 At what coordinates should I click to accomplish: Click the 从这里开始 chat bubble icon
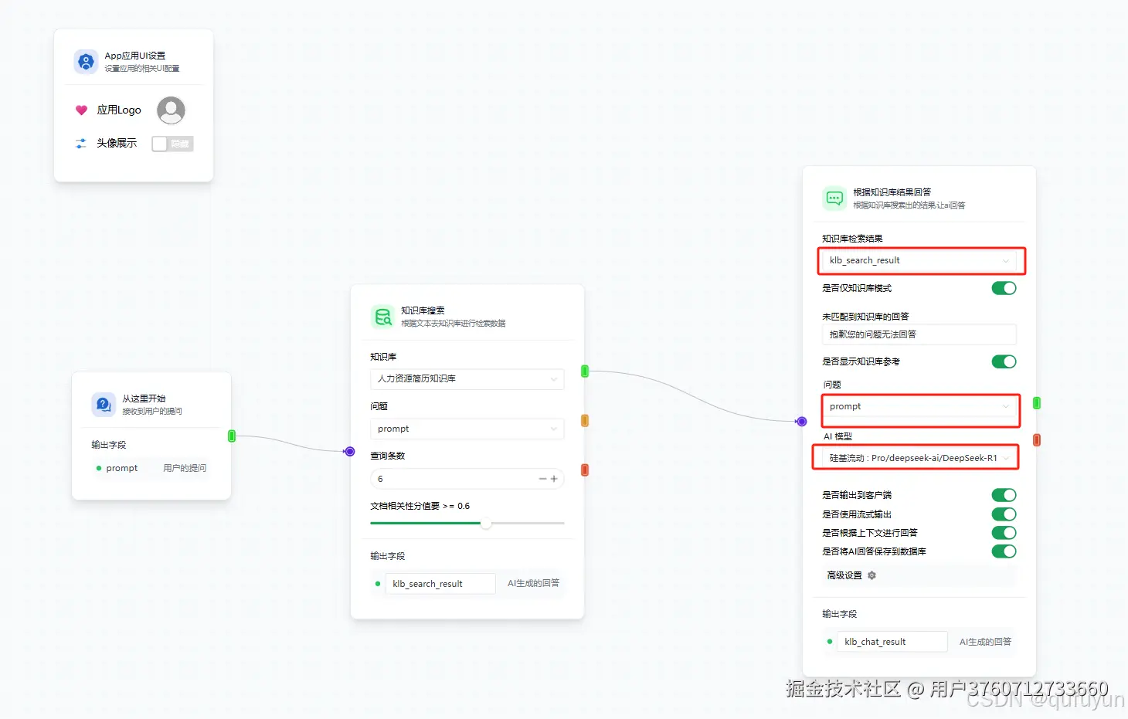pyautogui.click(x=104, y=404)
